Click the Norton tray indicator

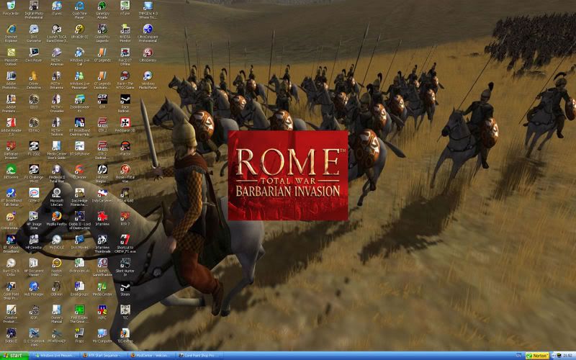pyautogui.click(x=539, y=355)
